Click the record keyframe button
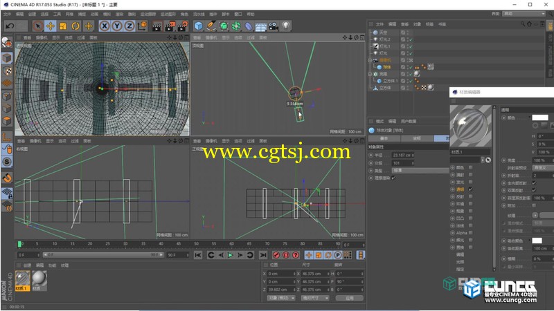Image resolution: width=554 pixels, height=311 pixels. (x=276, y=255)
